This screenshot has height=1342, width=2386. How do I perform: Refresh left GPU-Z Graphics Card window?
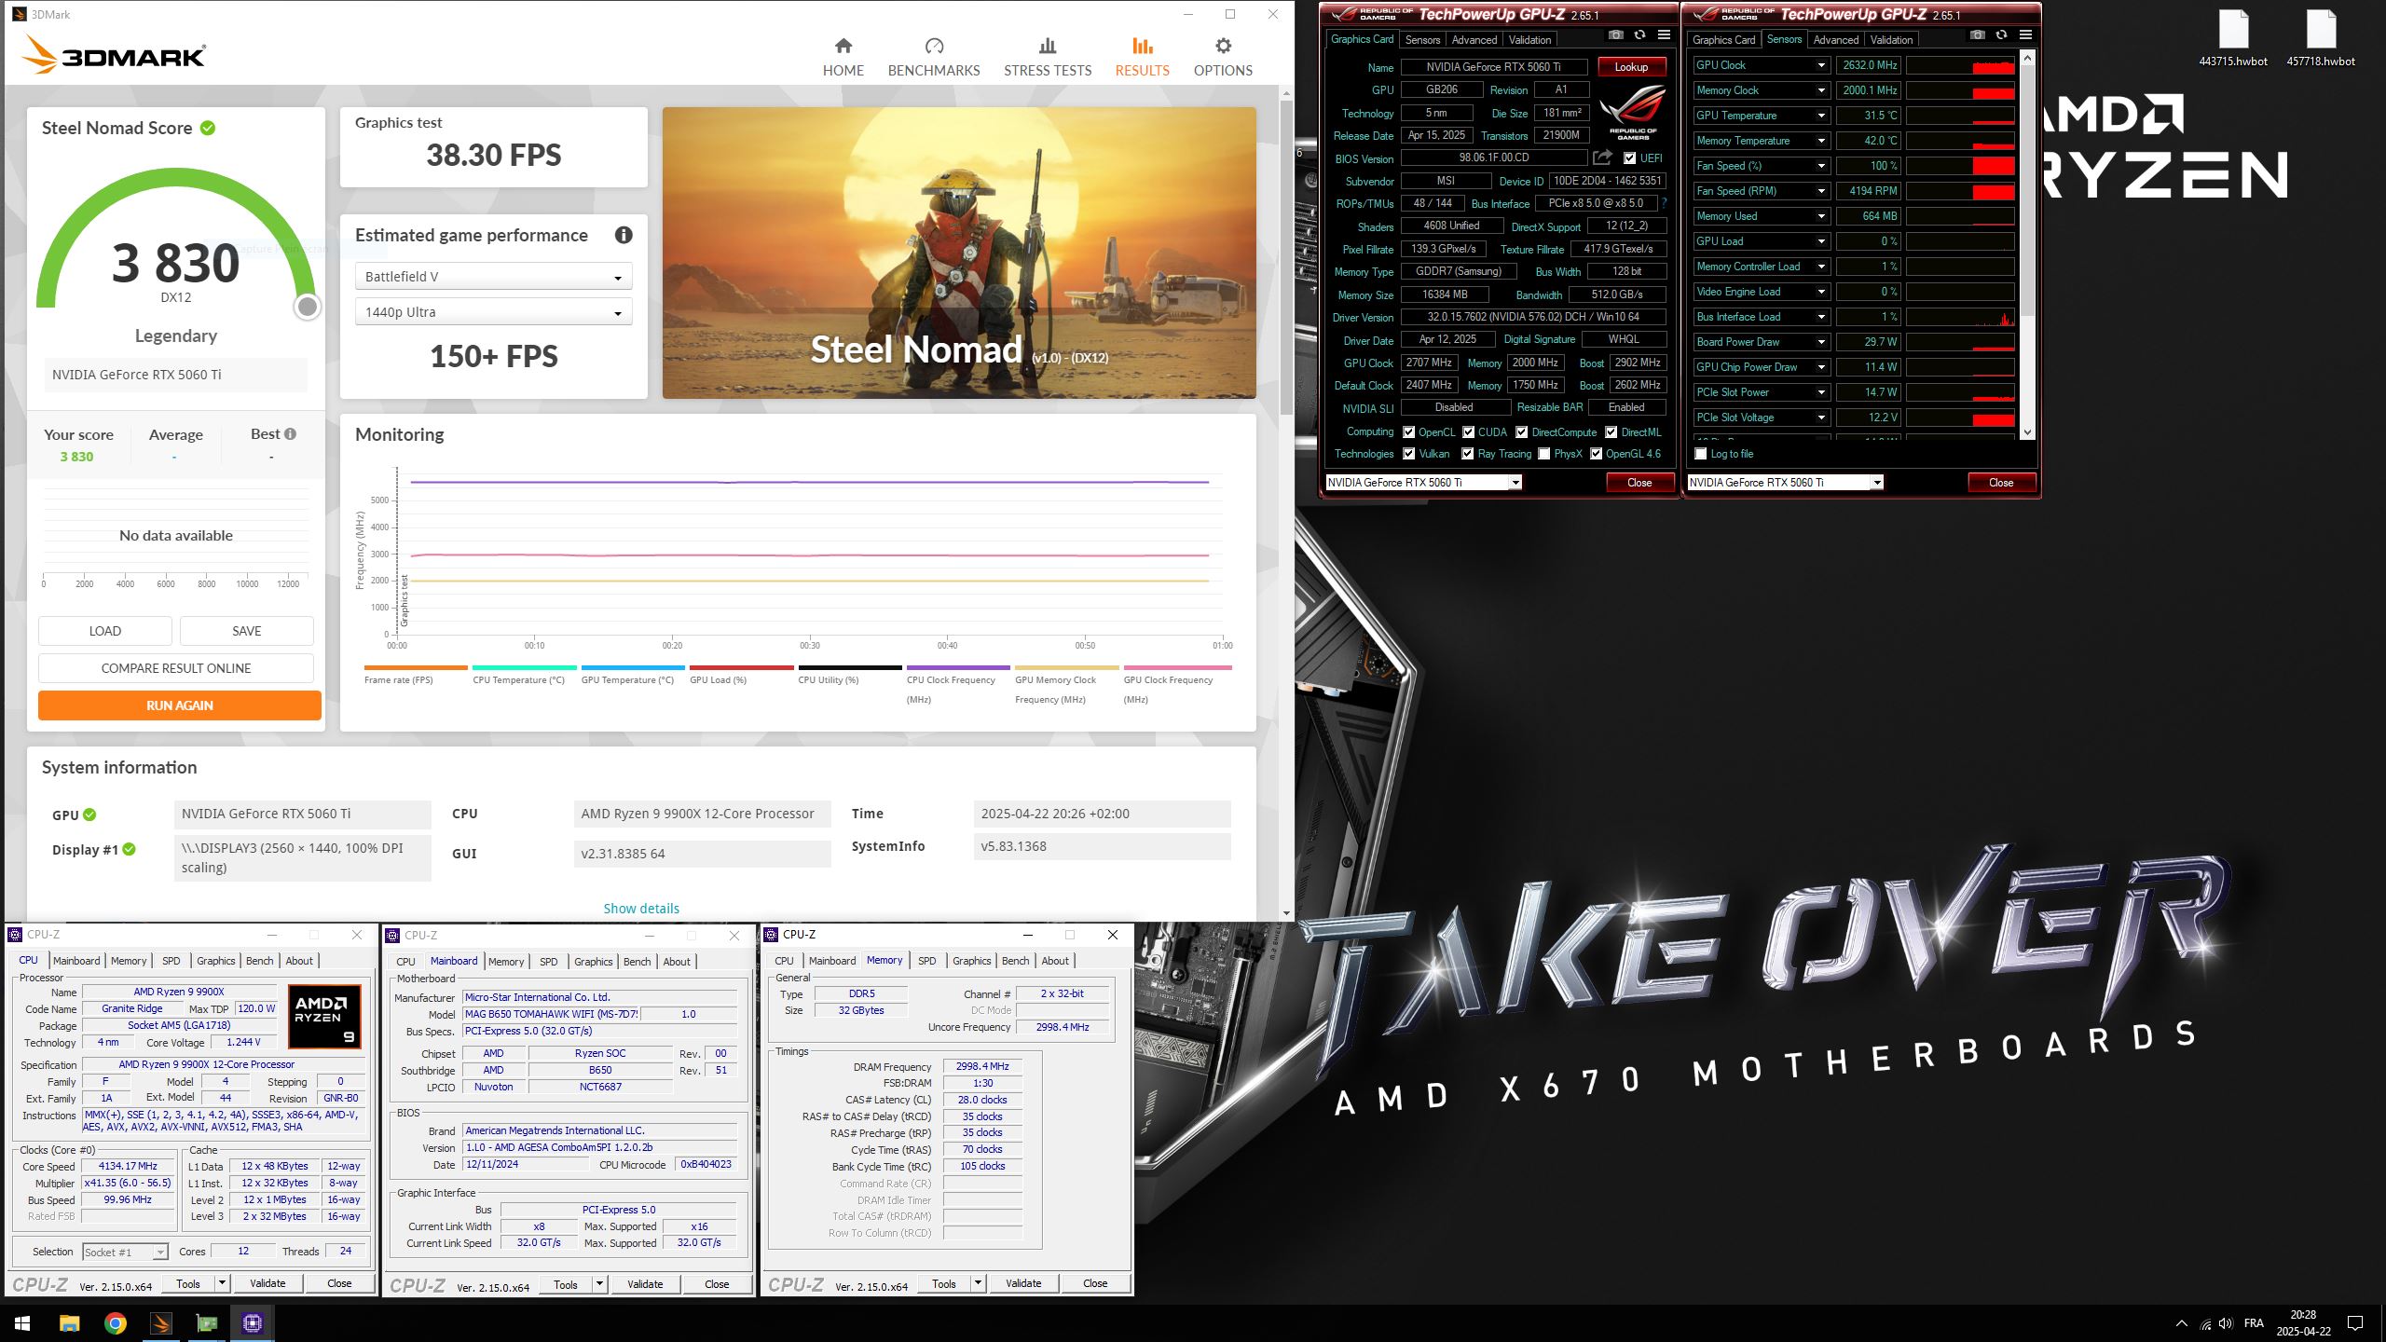(1639, 34)
